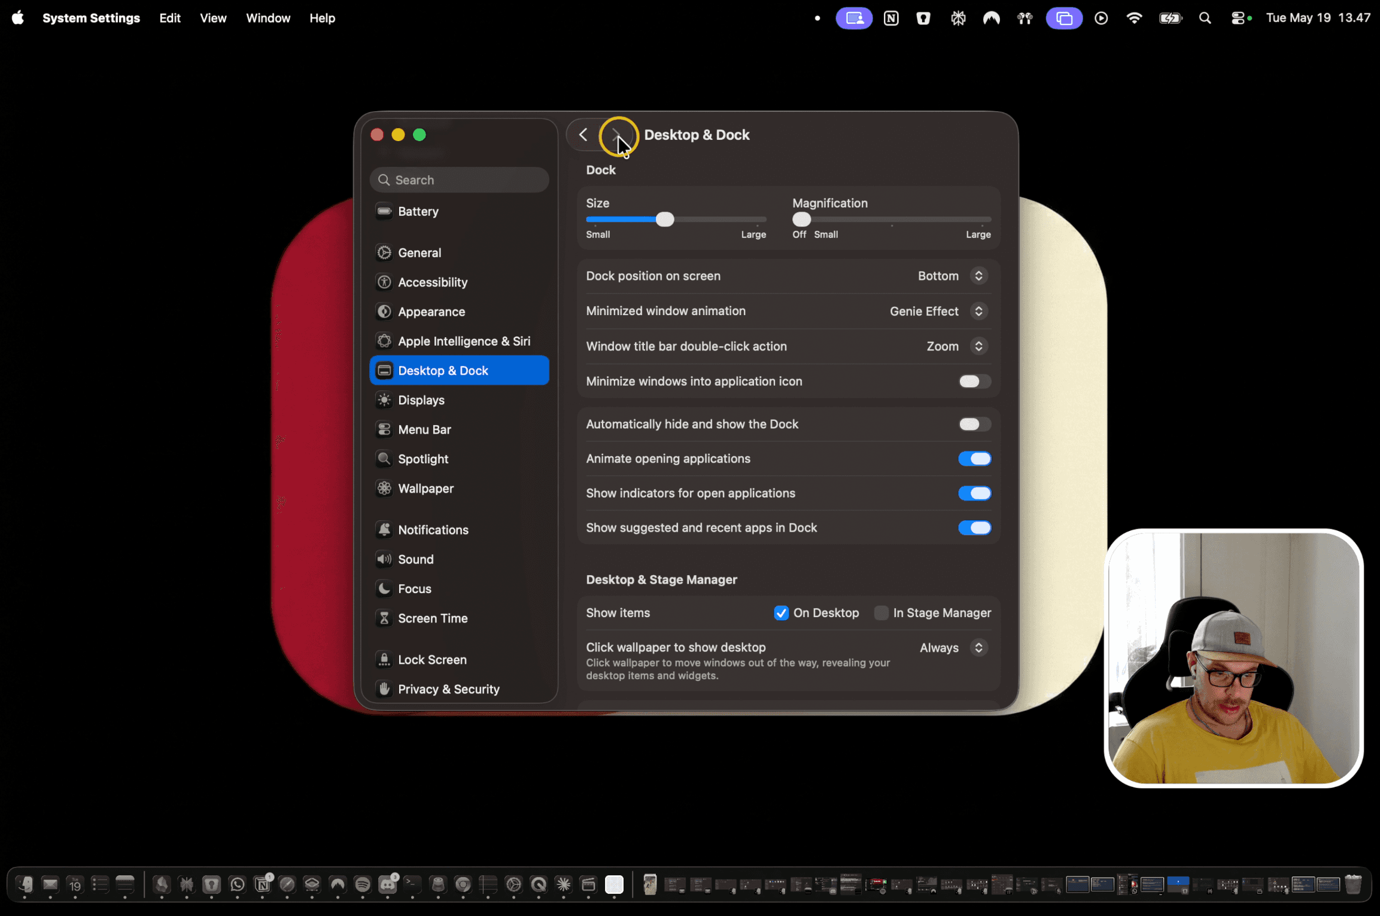Turn off Show indicators for open applications

(974, 493)
